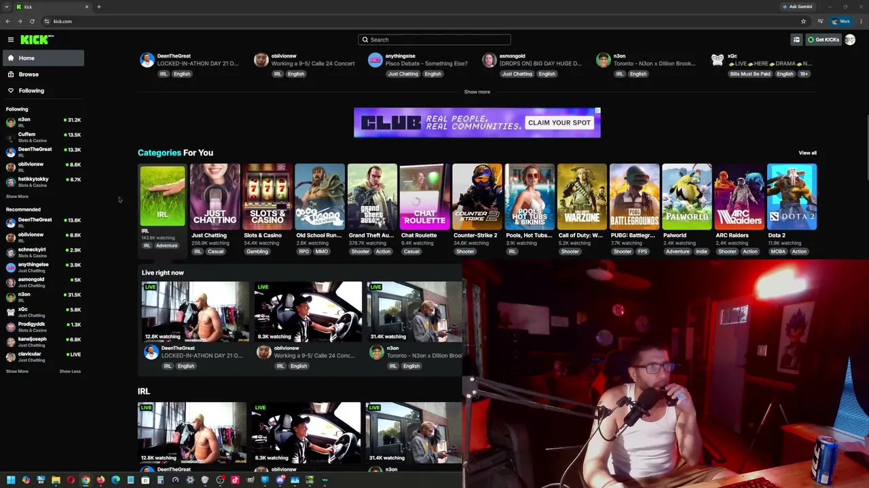Open a new browser tab
This screenshot has width=869, height=488.
pyautogui.click(x=98, y=7)
